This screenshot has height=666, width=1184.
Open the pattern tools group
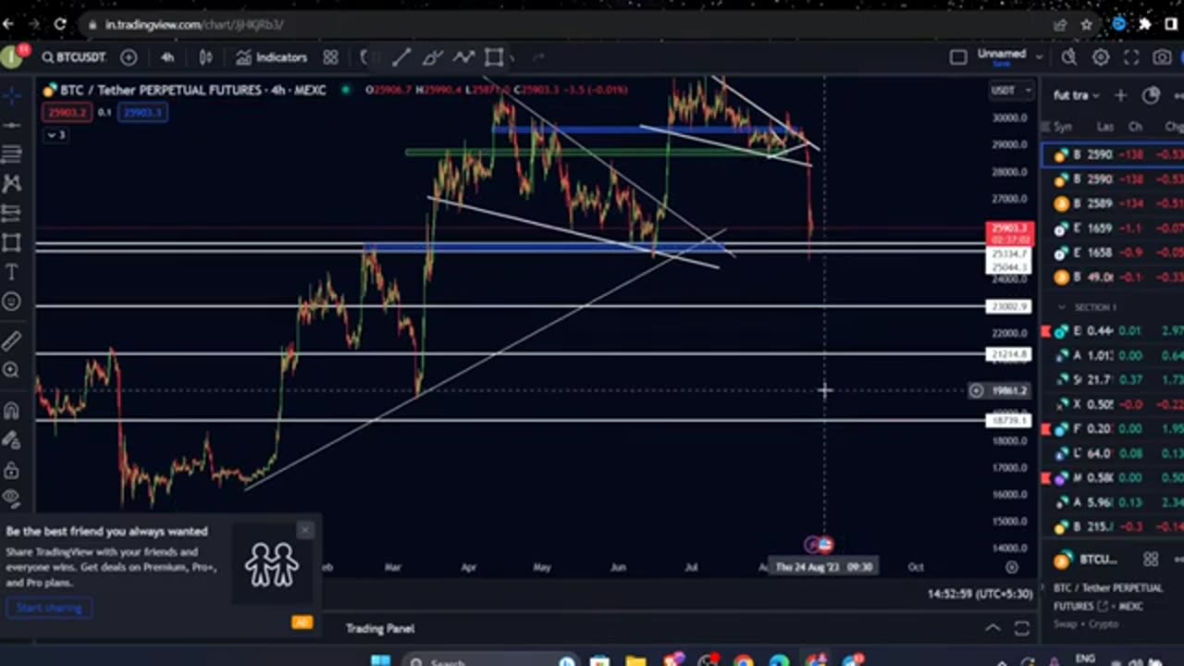tap(11, 183)
